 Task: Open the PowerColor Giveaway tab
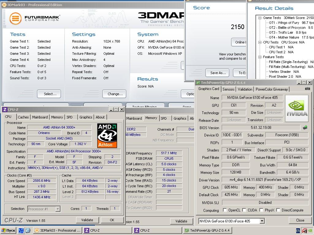272,89
